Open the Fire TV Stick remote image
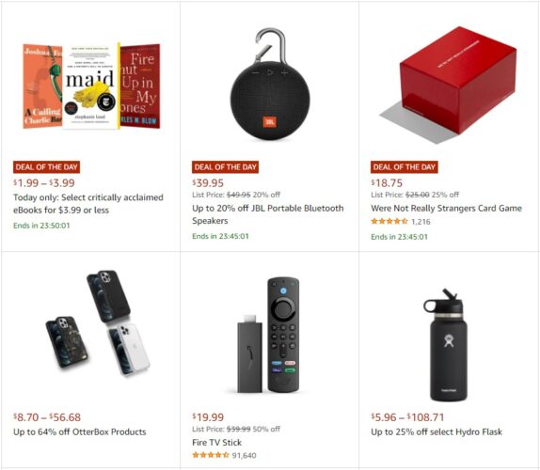This screenshot has height=470, width=540. pos(269,336)
